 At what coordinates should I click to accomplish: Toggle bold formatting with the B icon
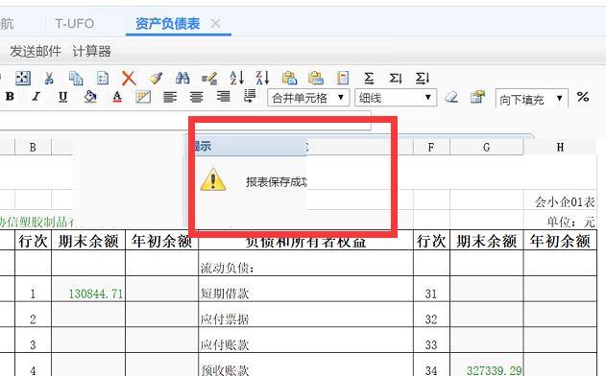point(10,97)
